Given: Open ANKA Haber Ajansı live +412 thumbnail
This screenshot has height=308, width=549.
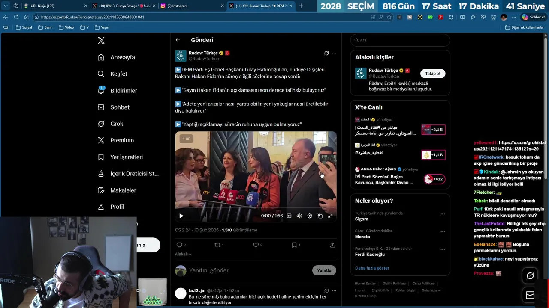Looking at the screenshot, I should click(x=434, y=179).
